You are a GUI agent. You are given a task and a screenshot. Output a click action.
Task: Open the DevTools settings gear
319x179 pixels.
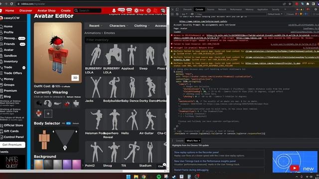(x=316, y=9)
